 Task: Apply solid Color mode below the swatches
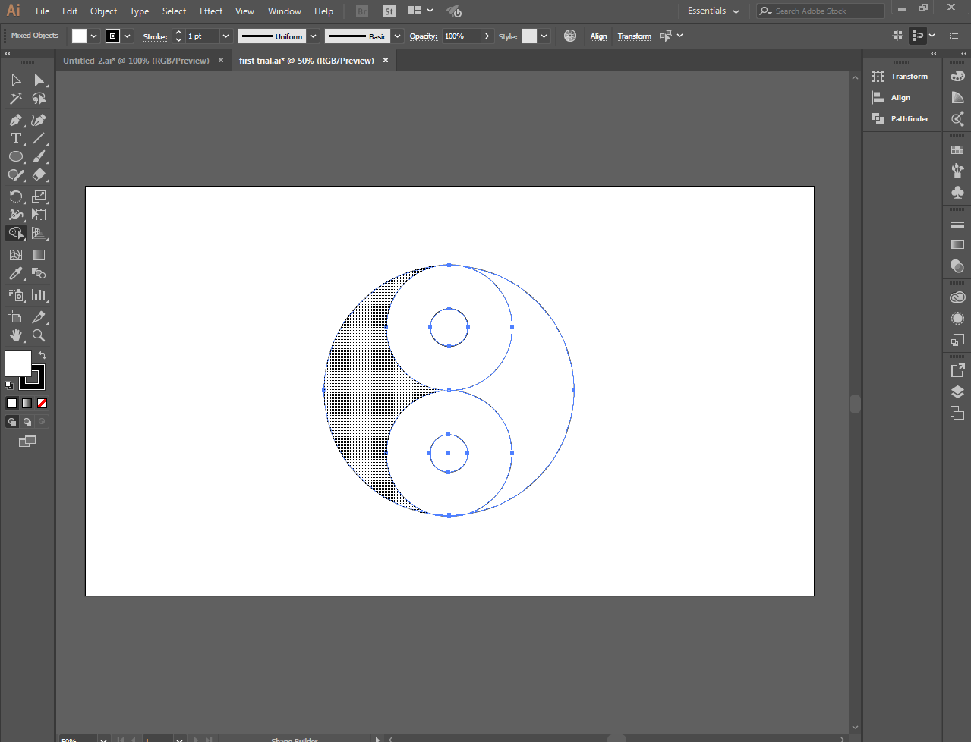(x=12, y=404)
